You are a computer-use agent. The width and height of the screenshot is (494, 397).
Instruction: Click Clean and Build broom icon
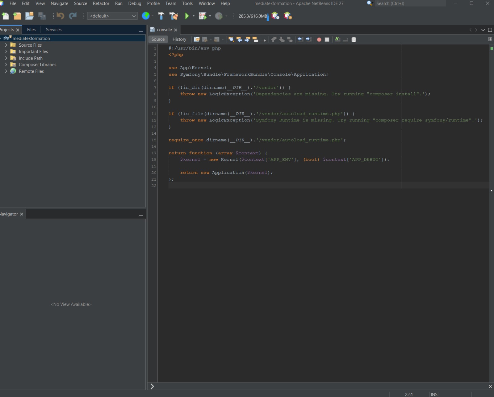click(174, 16)
